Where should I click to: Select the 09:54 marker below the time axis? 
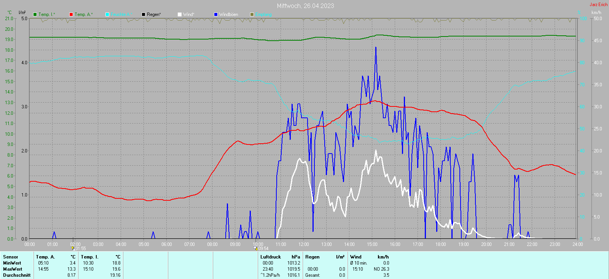tap(261, 249)
